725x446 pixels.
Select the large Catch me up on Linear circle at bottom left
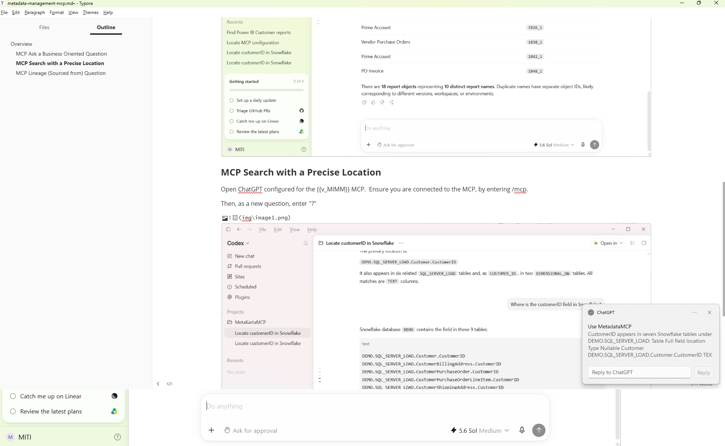click(x=13, y=396)
